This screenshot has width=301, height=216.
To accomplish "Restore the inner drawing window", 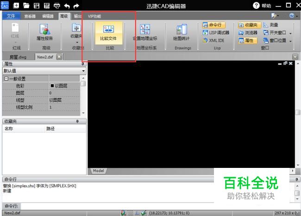I will (x=285, y=63).
